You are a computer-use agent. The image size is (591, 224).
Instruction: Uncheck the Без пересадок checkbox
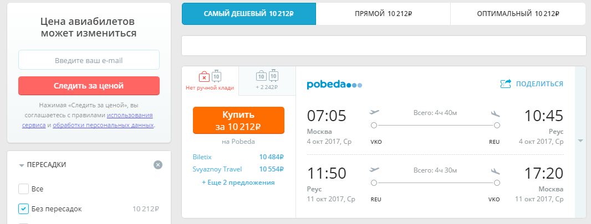[24, 209]
